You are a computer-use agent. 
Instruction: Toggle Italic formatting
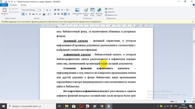click(27, 14)
